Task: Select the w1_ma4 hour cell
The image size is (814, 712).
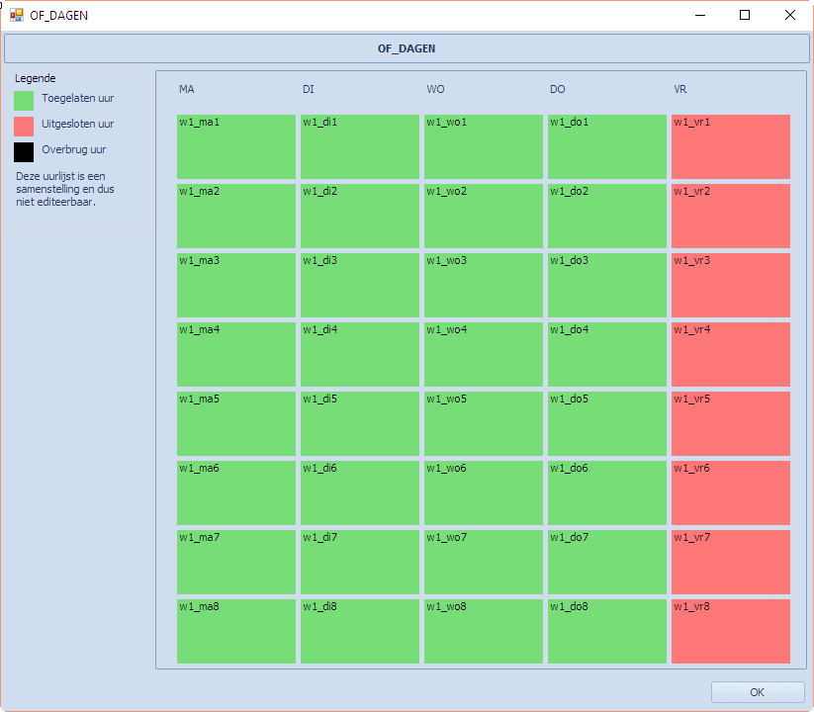Action: tap(236, 354)
